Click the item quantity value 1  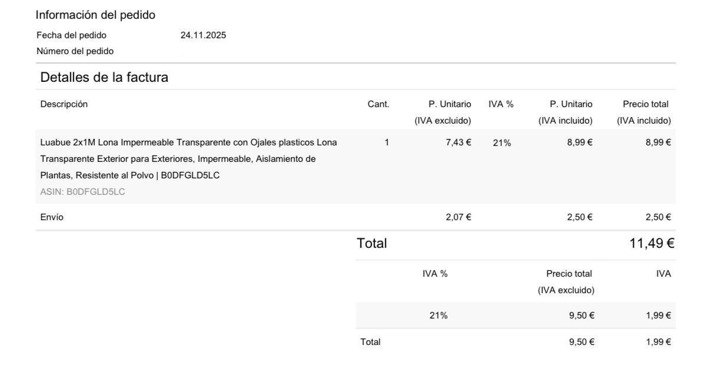pyautogui.click(x=387, y=142)
